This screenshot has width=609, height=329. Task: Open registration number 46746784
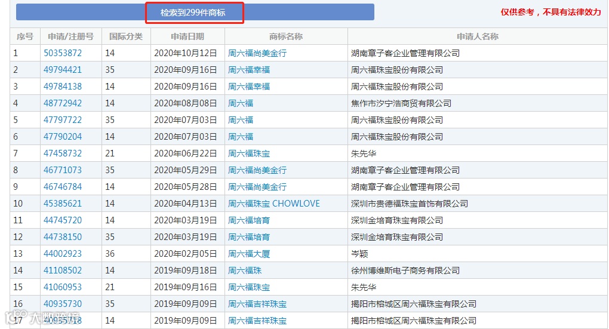coord(63,186)
